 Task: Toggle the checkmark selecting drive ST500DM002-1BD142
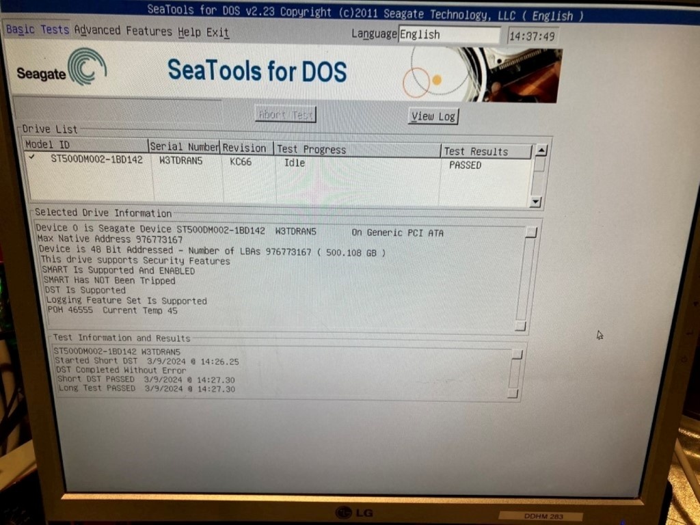(x=32, y=157)
